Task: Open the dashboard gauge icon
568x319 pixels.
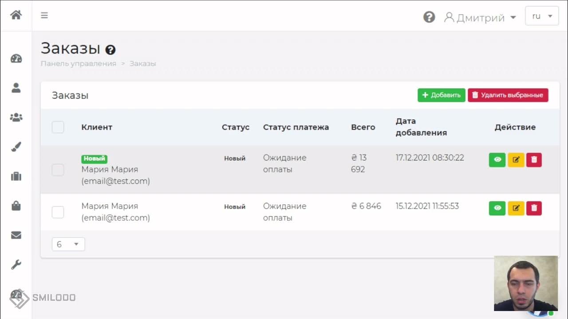Action: pos(16,58)
